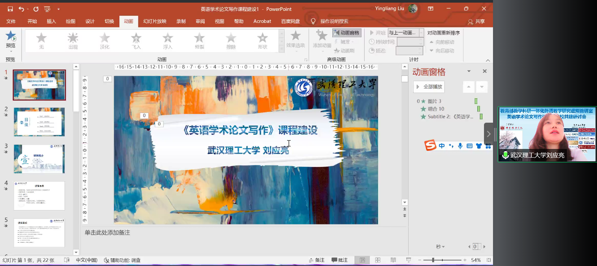
Task: Click the 预览 (Preview) animation icon
Action: (x=11, y=37)
